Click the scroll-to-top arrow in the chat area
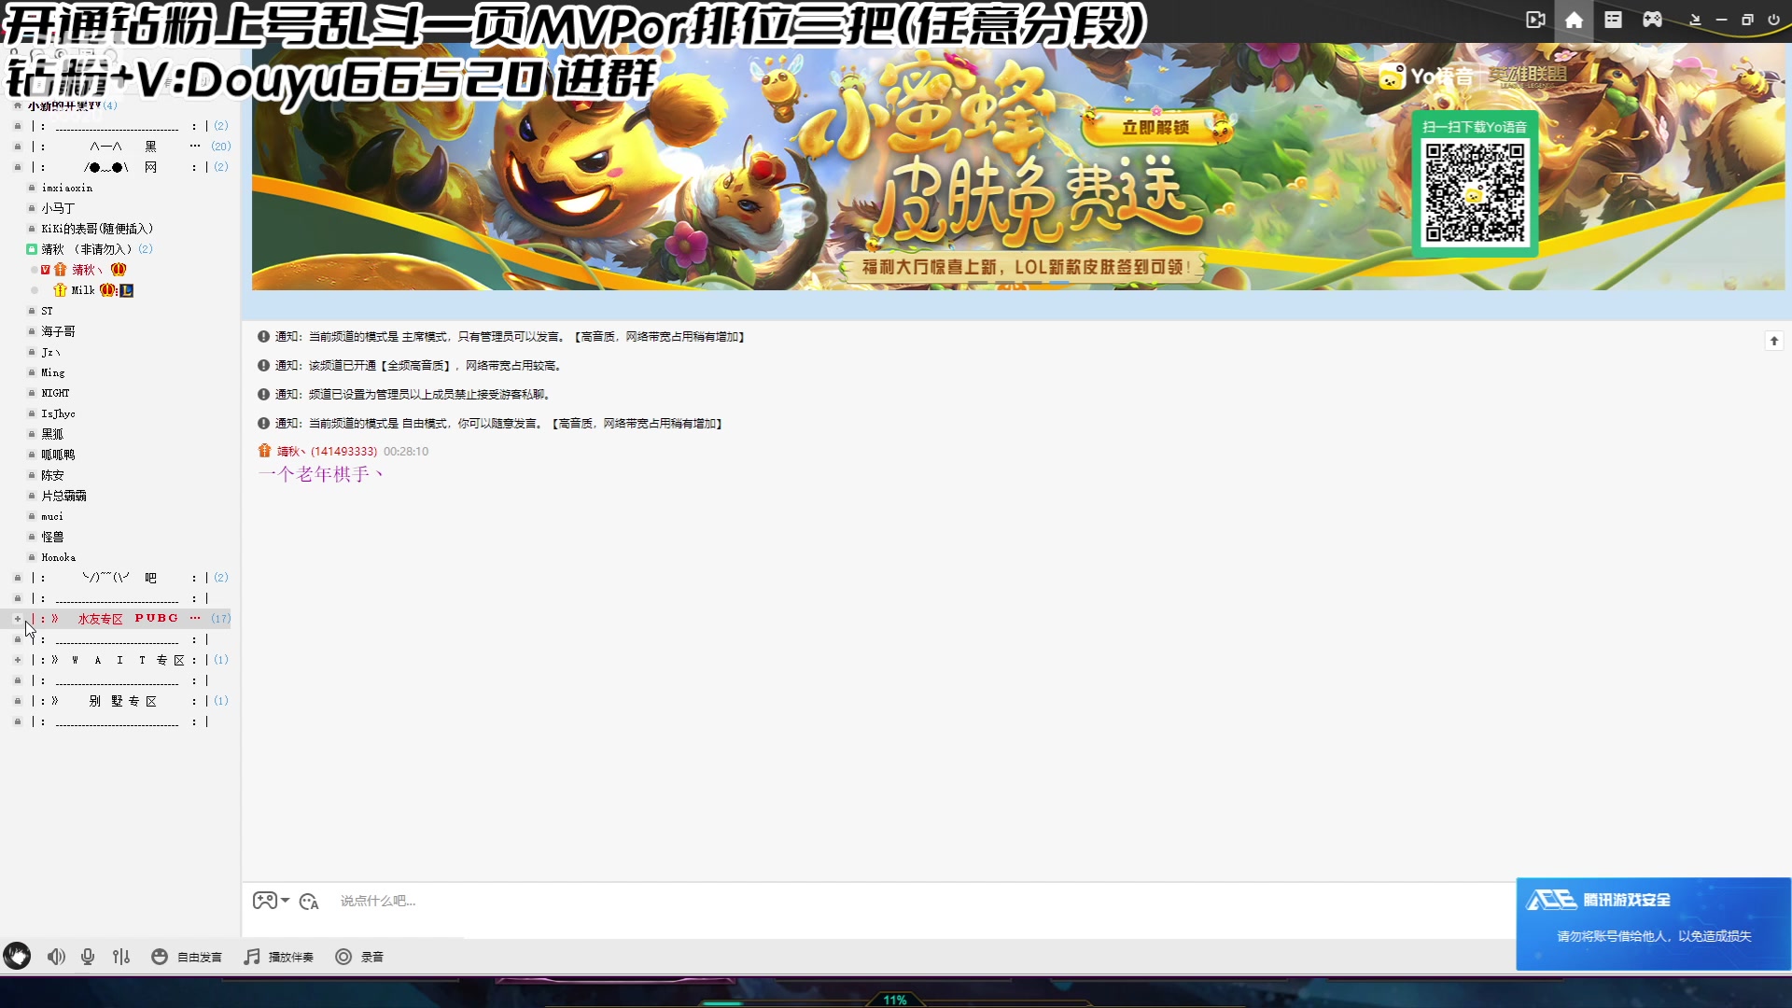The image size is (1792, 1008). pos(1774,341)
